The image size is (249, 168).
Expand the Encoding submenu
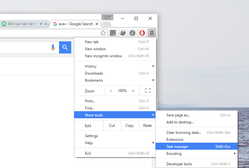[x=197, y=154]
